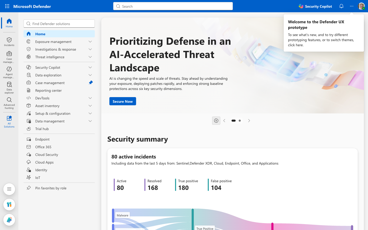Expand Threat intelligence chevron
The width and height of the screenshot is (368, 230).
pyautogui.click(x=90, y=57)
